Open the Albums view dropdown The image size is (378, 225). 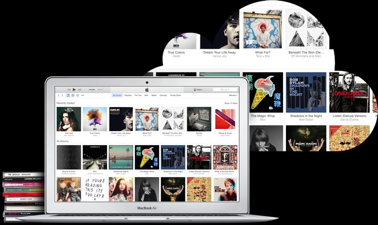[x=233, y=96]
